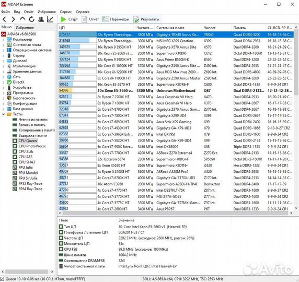299x282 pixels.
Task: Expand the Компьютер tree node
Action: [4, 40]
